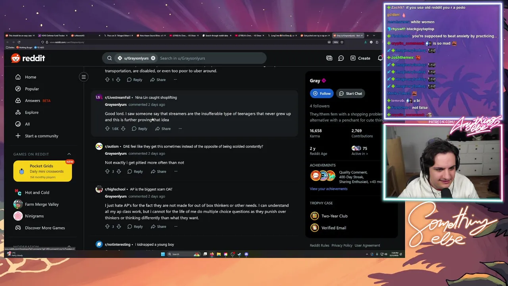Upvote the Nina Lin shoplifting comment

click(x=107, y=129)
